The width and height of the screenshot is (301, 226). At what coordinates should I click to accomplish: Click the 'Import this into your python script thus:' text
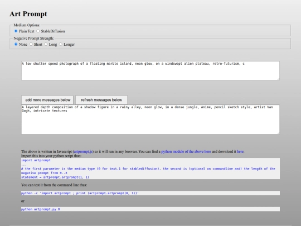(x=51, y=156)
